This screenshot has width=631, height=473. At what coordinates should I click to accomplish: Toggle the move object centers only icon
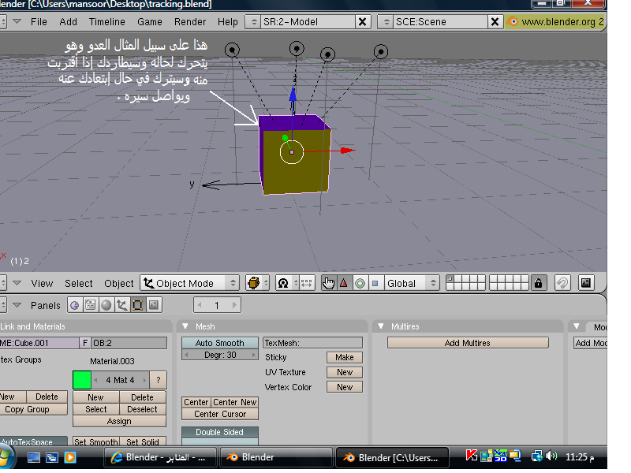[x=307, y=283]
